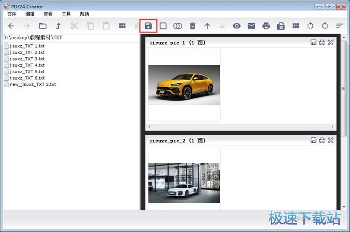Open the 帮助 menu
This screenshot has height=232, width=350.
[x=84, y=14]
